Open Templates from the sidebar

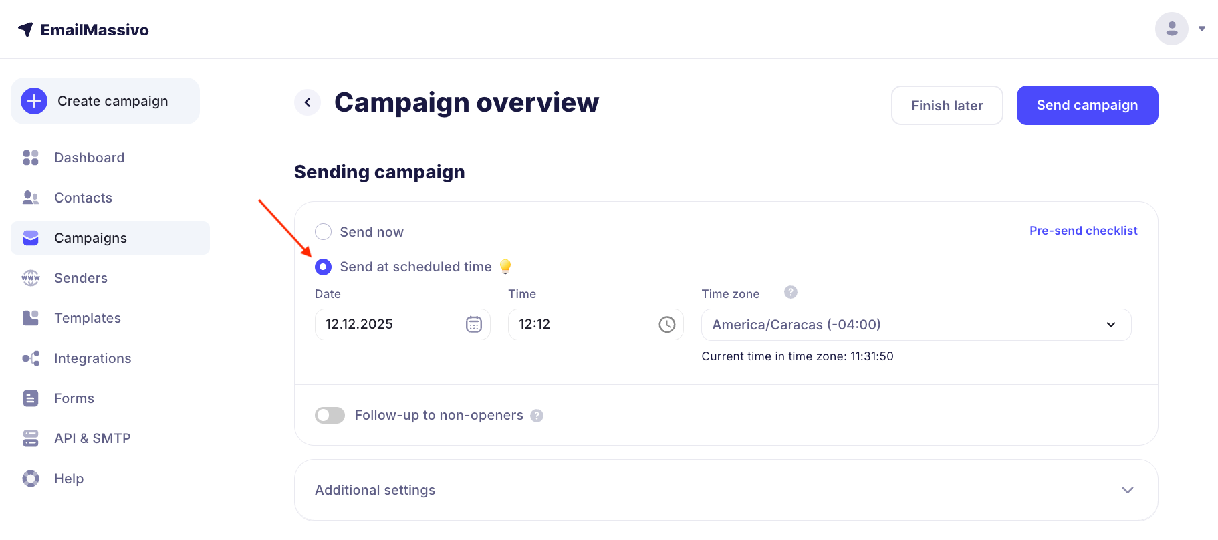click(88, 318)
